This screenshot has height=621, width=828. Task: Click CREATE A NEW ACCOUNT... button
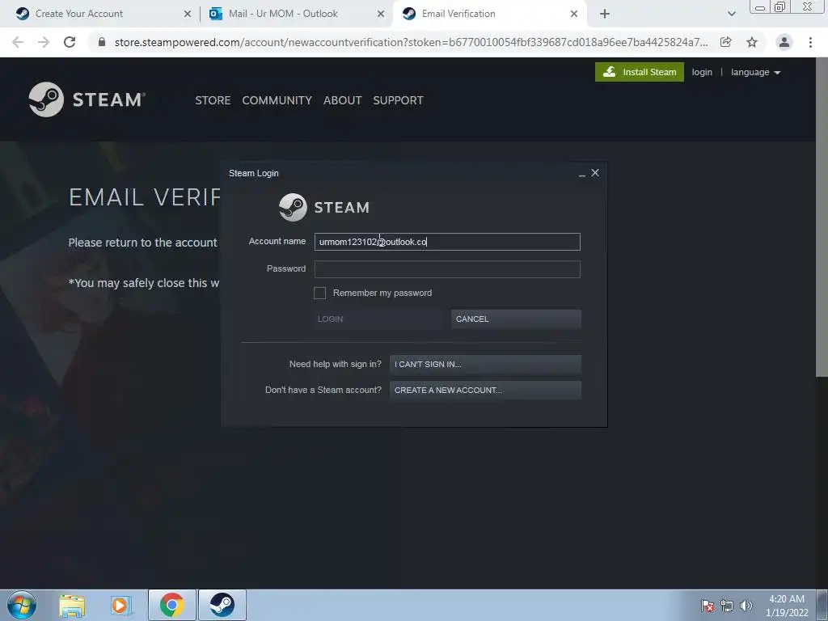[x=485, y=391]
